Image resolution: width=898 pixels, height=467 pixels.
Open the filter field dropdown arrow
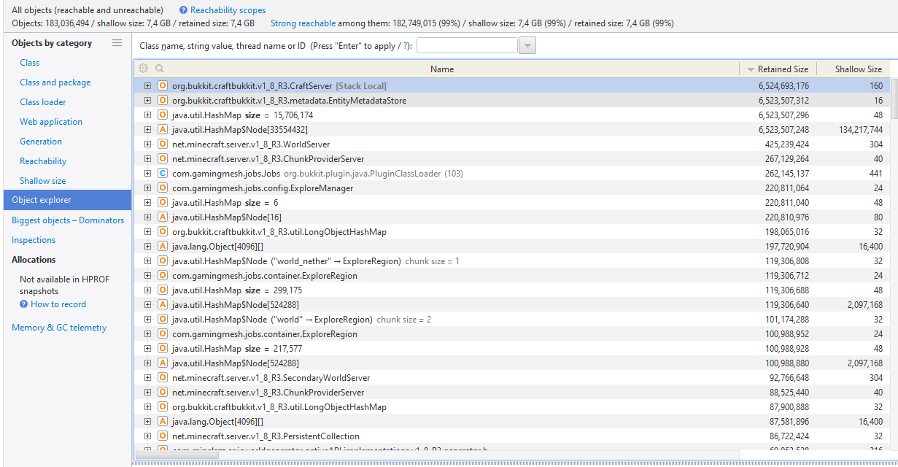[x=527, y=45]
